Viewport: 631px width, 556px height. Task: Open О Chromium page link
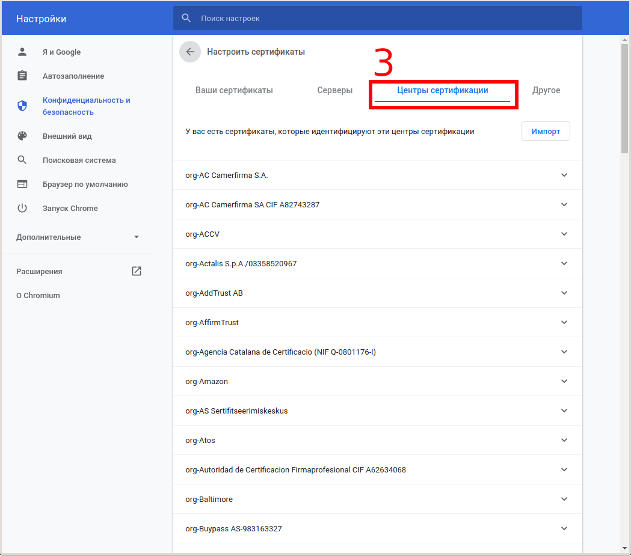[x=38, y=295]
